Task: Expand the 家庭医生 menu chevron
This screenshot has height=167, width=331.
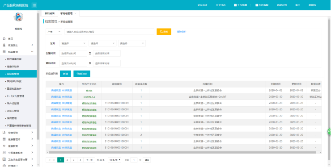Action: coord(32,45)
